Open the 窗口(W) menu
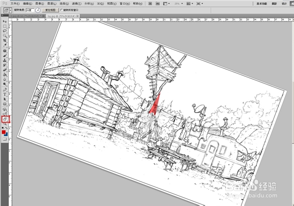The image size is (294, 206). [124, 3]
